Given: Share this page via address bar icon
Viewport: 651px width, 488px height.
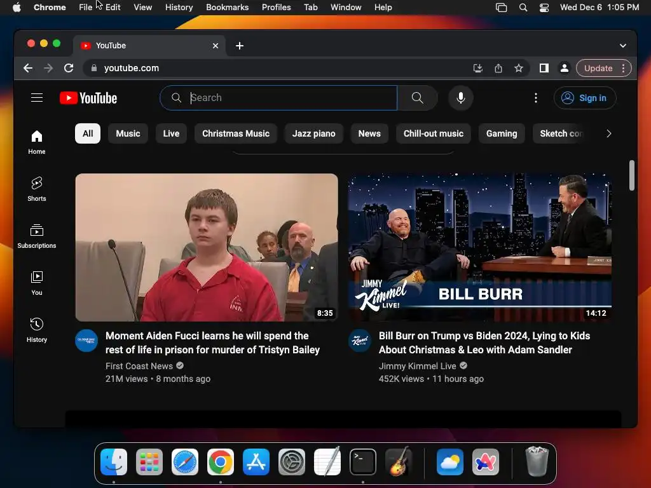Looking at the screenshot, I should pyautogui.click(x=498, y=68).
